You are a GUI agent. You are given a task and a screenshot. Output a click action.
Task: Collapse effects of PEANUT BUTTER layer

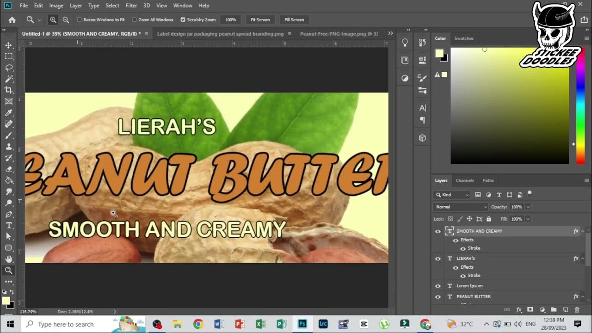[582, 296]
